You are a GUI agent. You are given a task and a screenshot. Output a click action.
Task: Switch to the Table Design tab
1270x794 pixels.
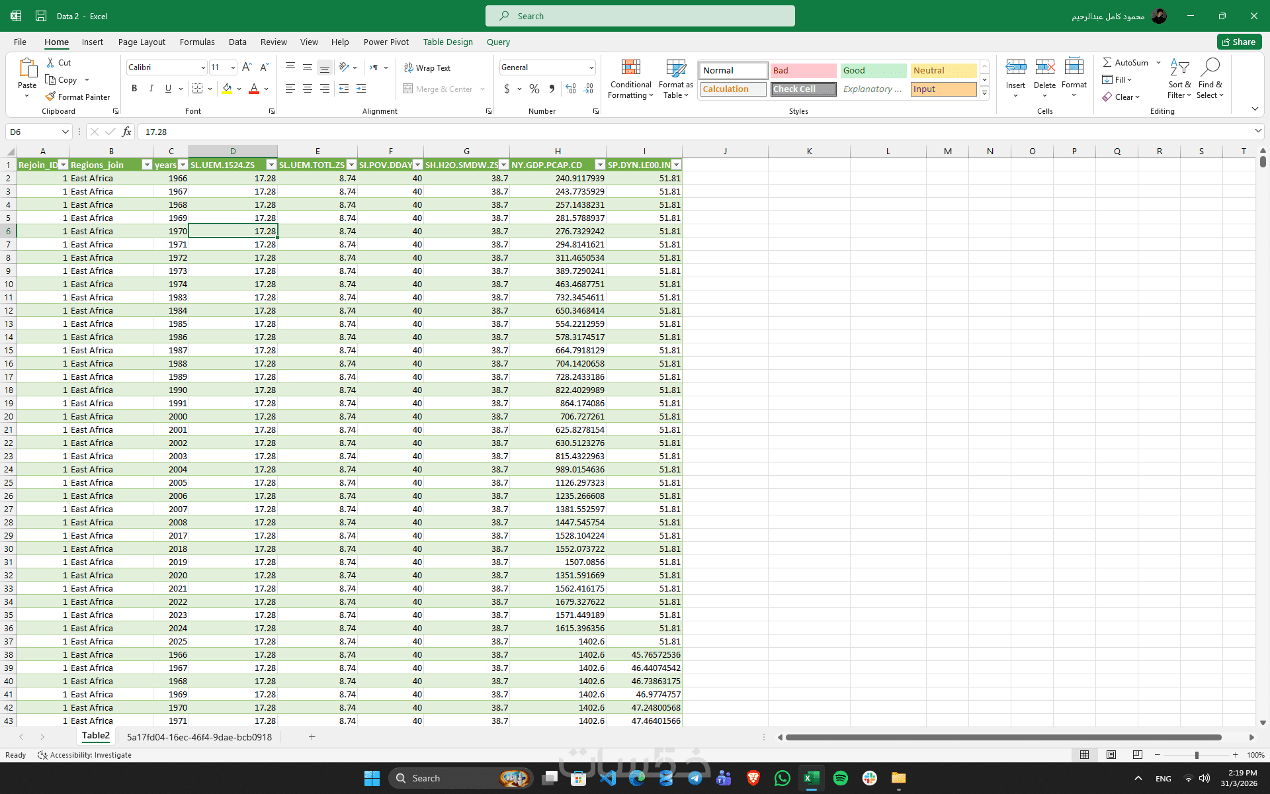pos(448,42)
